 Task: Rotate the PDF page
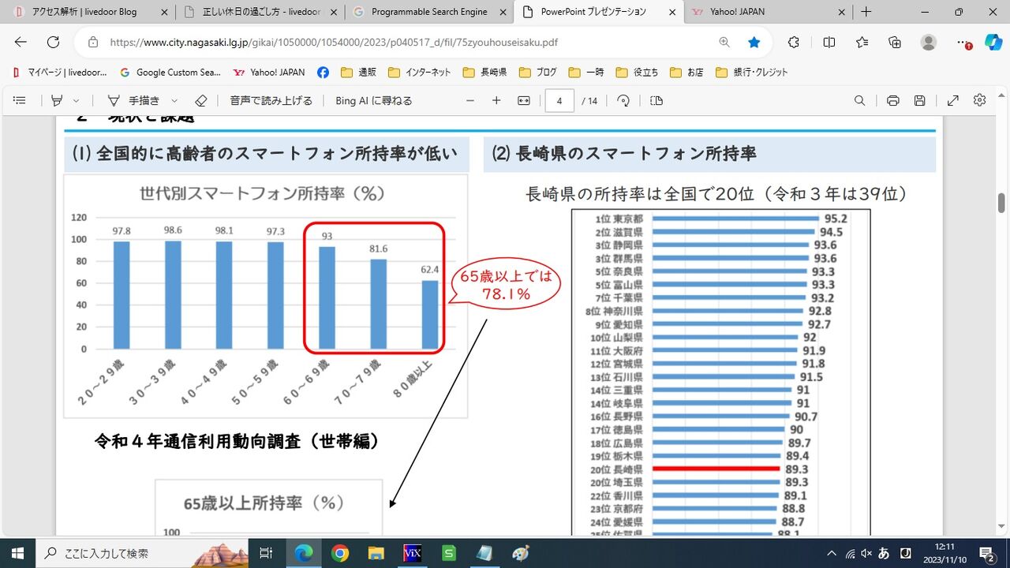[623, 100]
